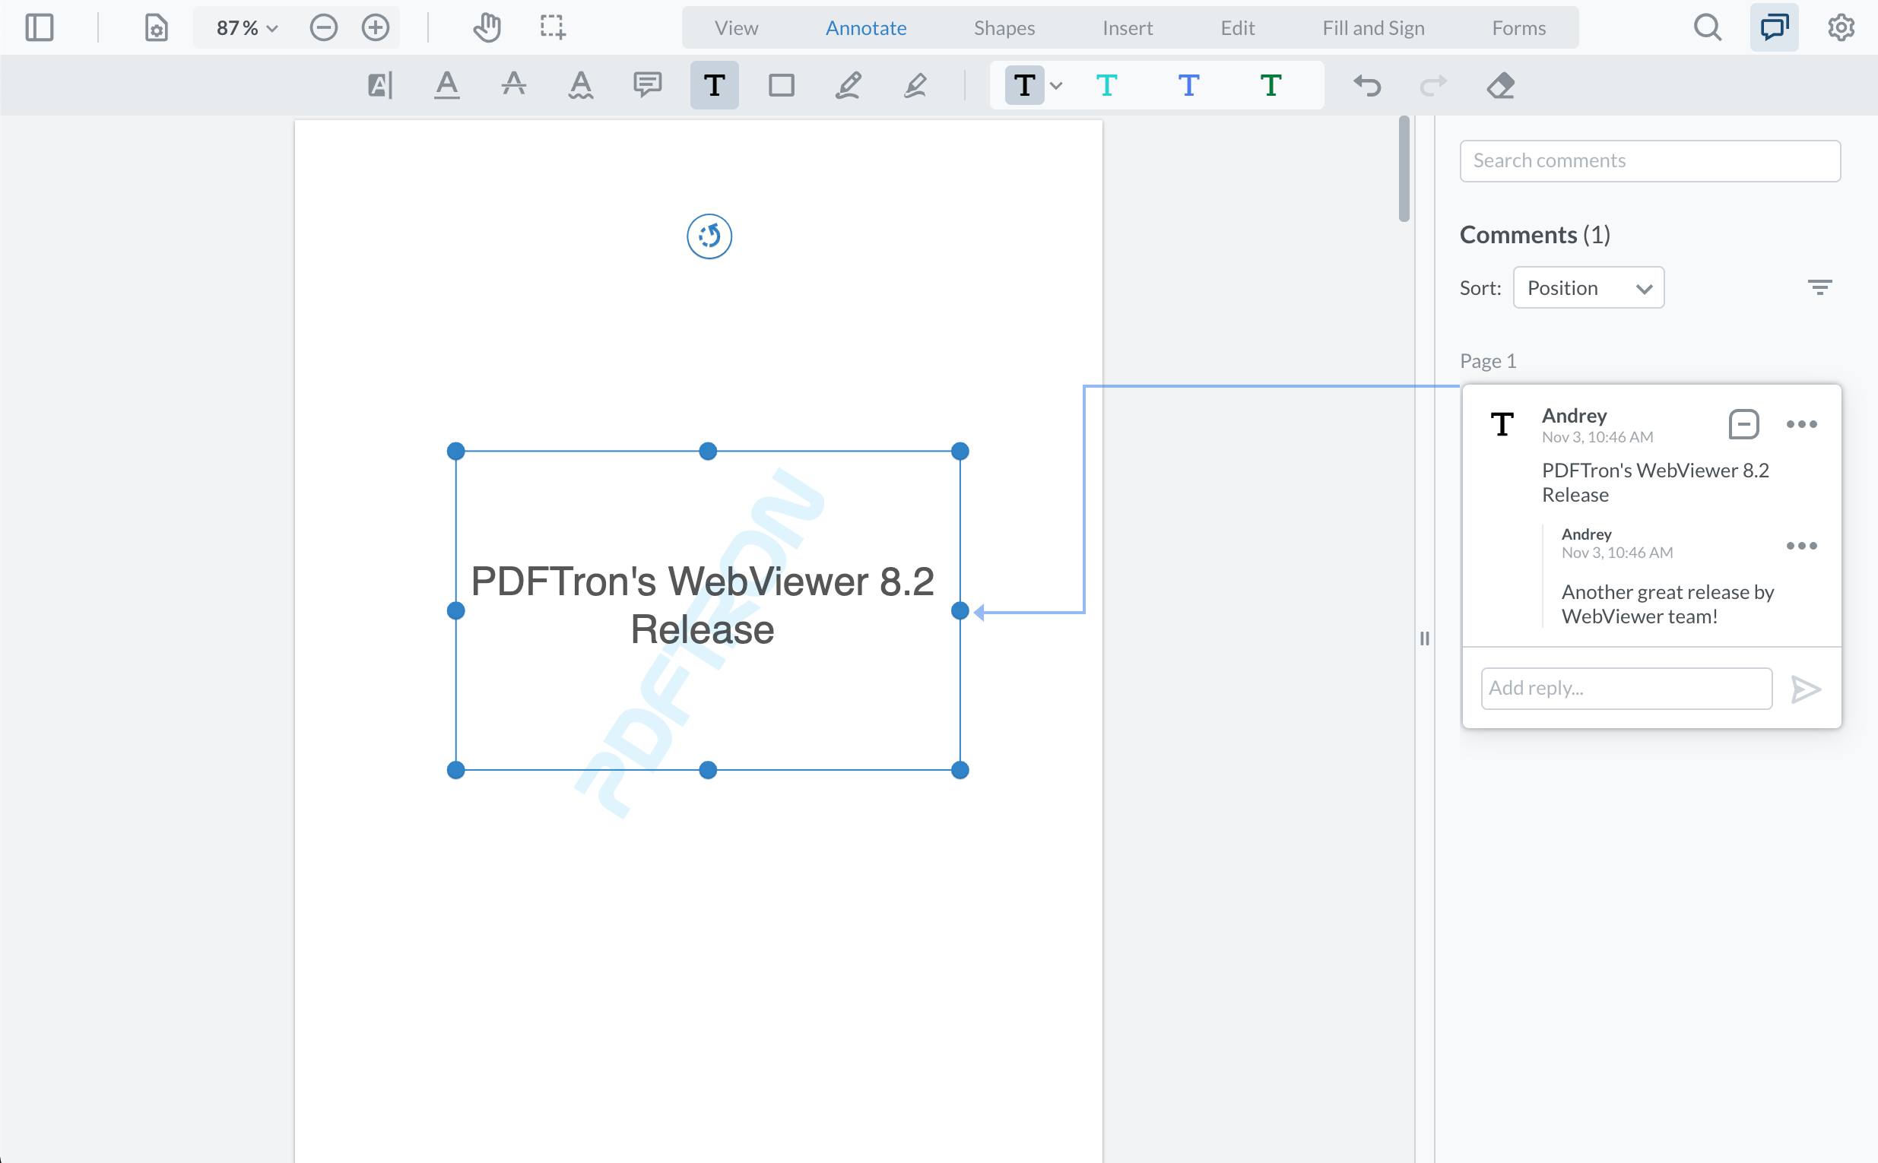Select the marquee selection tool

553,27
